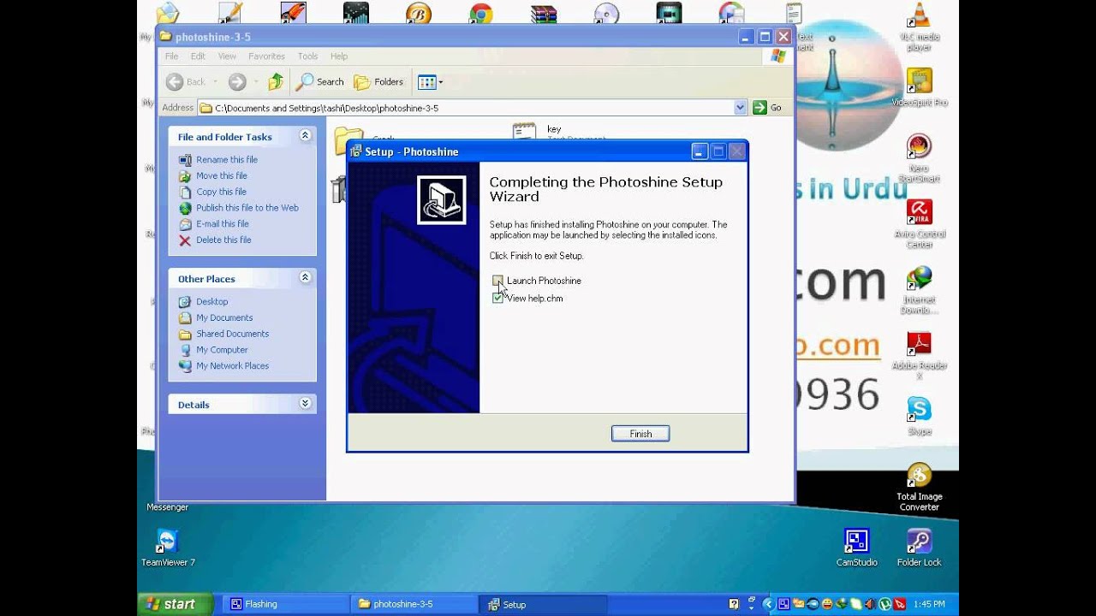Open the Tools menu

[x=307, y=56]
